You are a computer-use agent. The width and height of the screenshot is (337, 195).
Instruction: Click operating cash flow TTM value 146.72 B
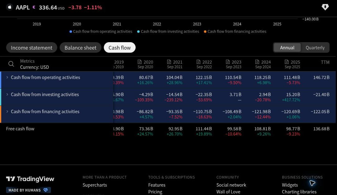[321, 77]
